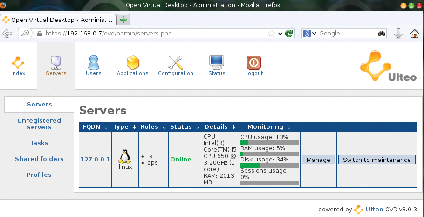Viewport: 424px width, 217px height.
Task: Open the URL history dropdown arrow
Action: click(280, 34)
